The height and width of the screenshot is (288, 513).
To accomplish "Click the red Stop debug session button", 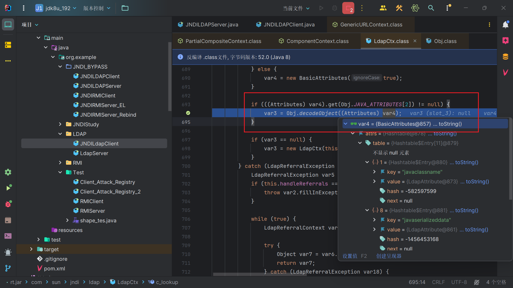I will tap(348, 8).
